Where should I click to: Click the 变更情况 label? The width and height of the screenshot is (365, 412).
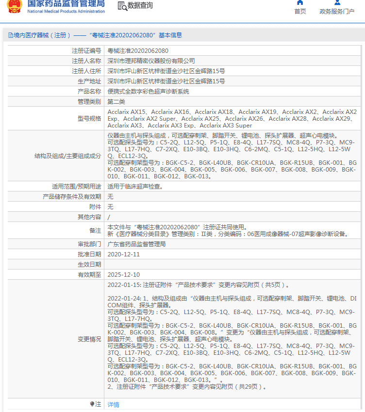(89, 339)
